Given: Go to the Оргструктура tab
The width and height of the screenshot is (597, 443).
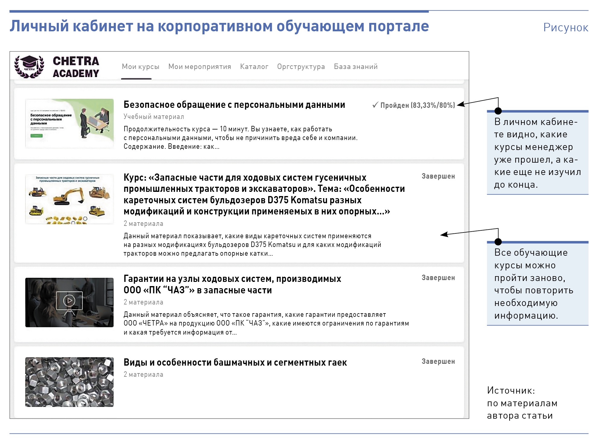Looking at the screenshot, I should point(301,67).
